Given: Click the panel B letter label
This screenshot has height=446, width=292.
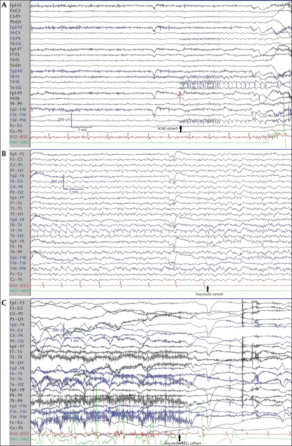Looking at the screenshot, I should [4, 154].
